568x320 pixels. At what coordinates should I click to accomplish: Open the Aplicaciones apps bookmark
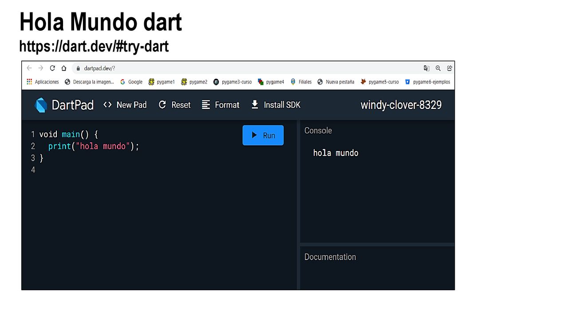pos(43,82)
